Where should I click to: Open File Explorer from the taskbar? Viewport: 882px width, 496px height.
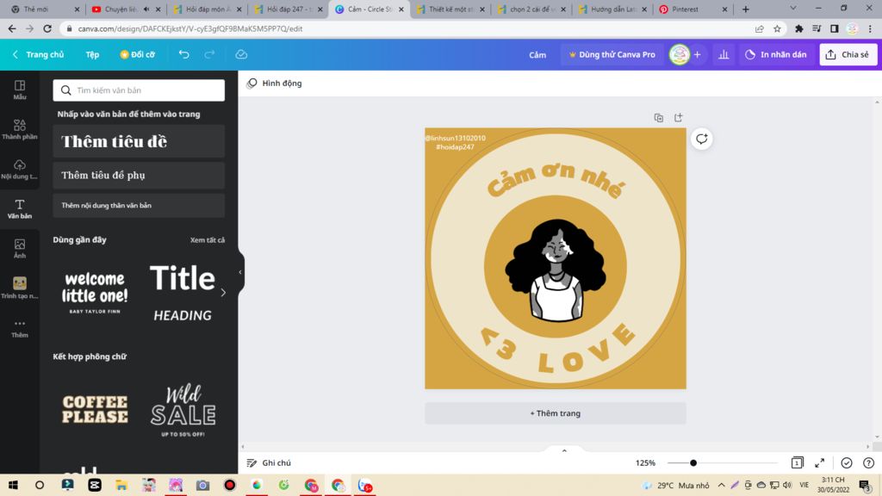[121, 485]
